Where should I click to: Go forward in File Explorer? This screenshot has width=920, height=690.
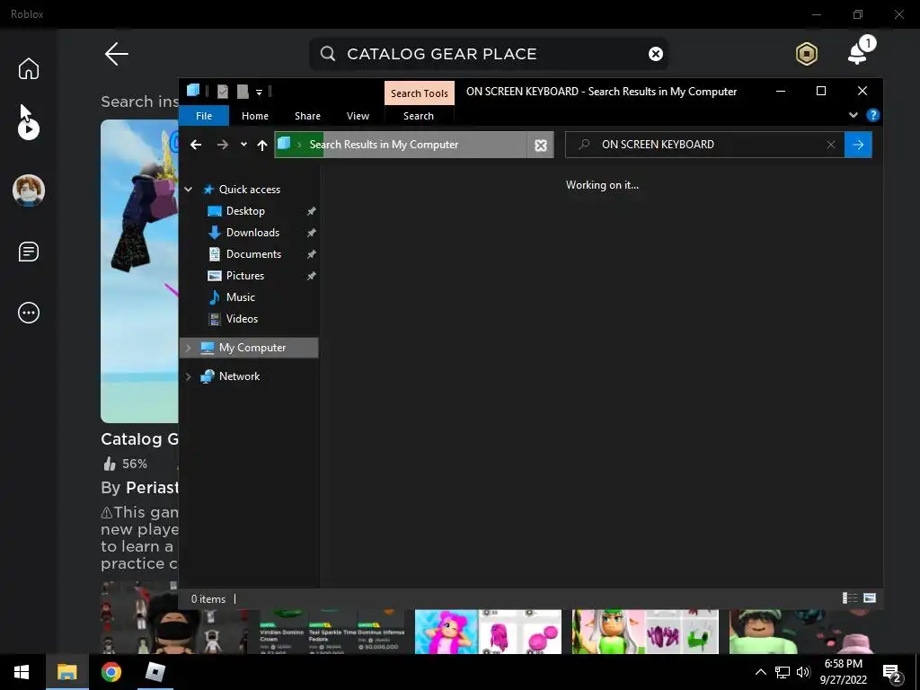point(223,145)
